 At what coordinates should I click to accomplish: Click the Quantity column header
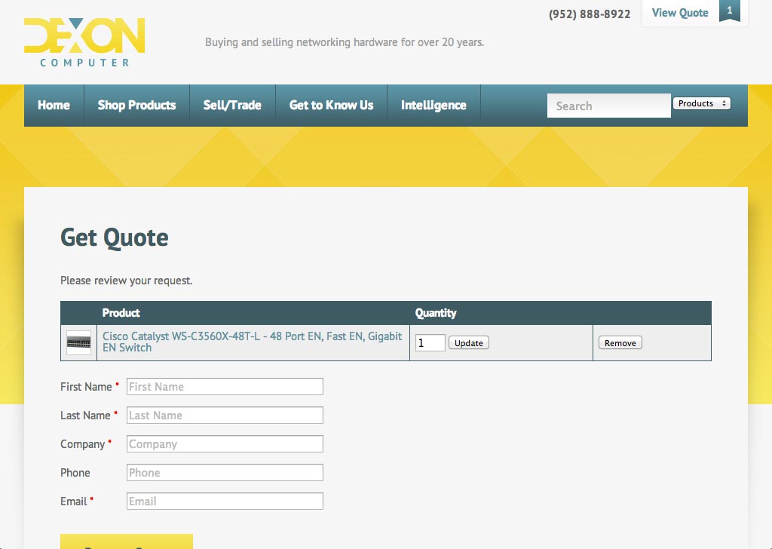pos(436,313)
